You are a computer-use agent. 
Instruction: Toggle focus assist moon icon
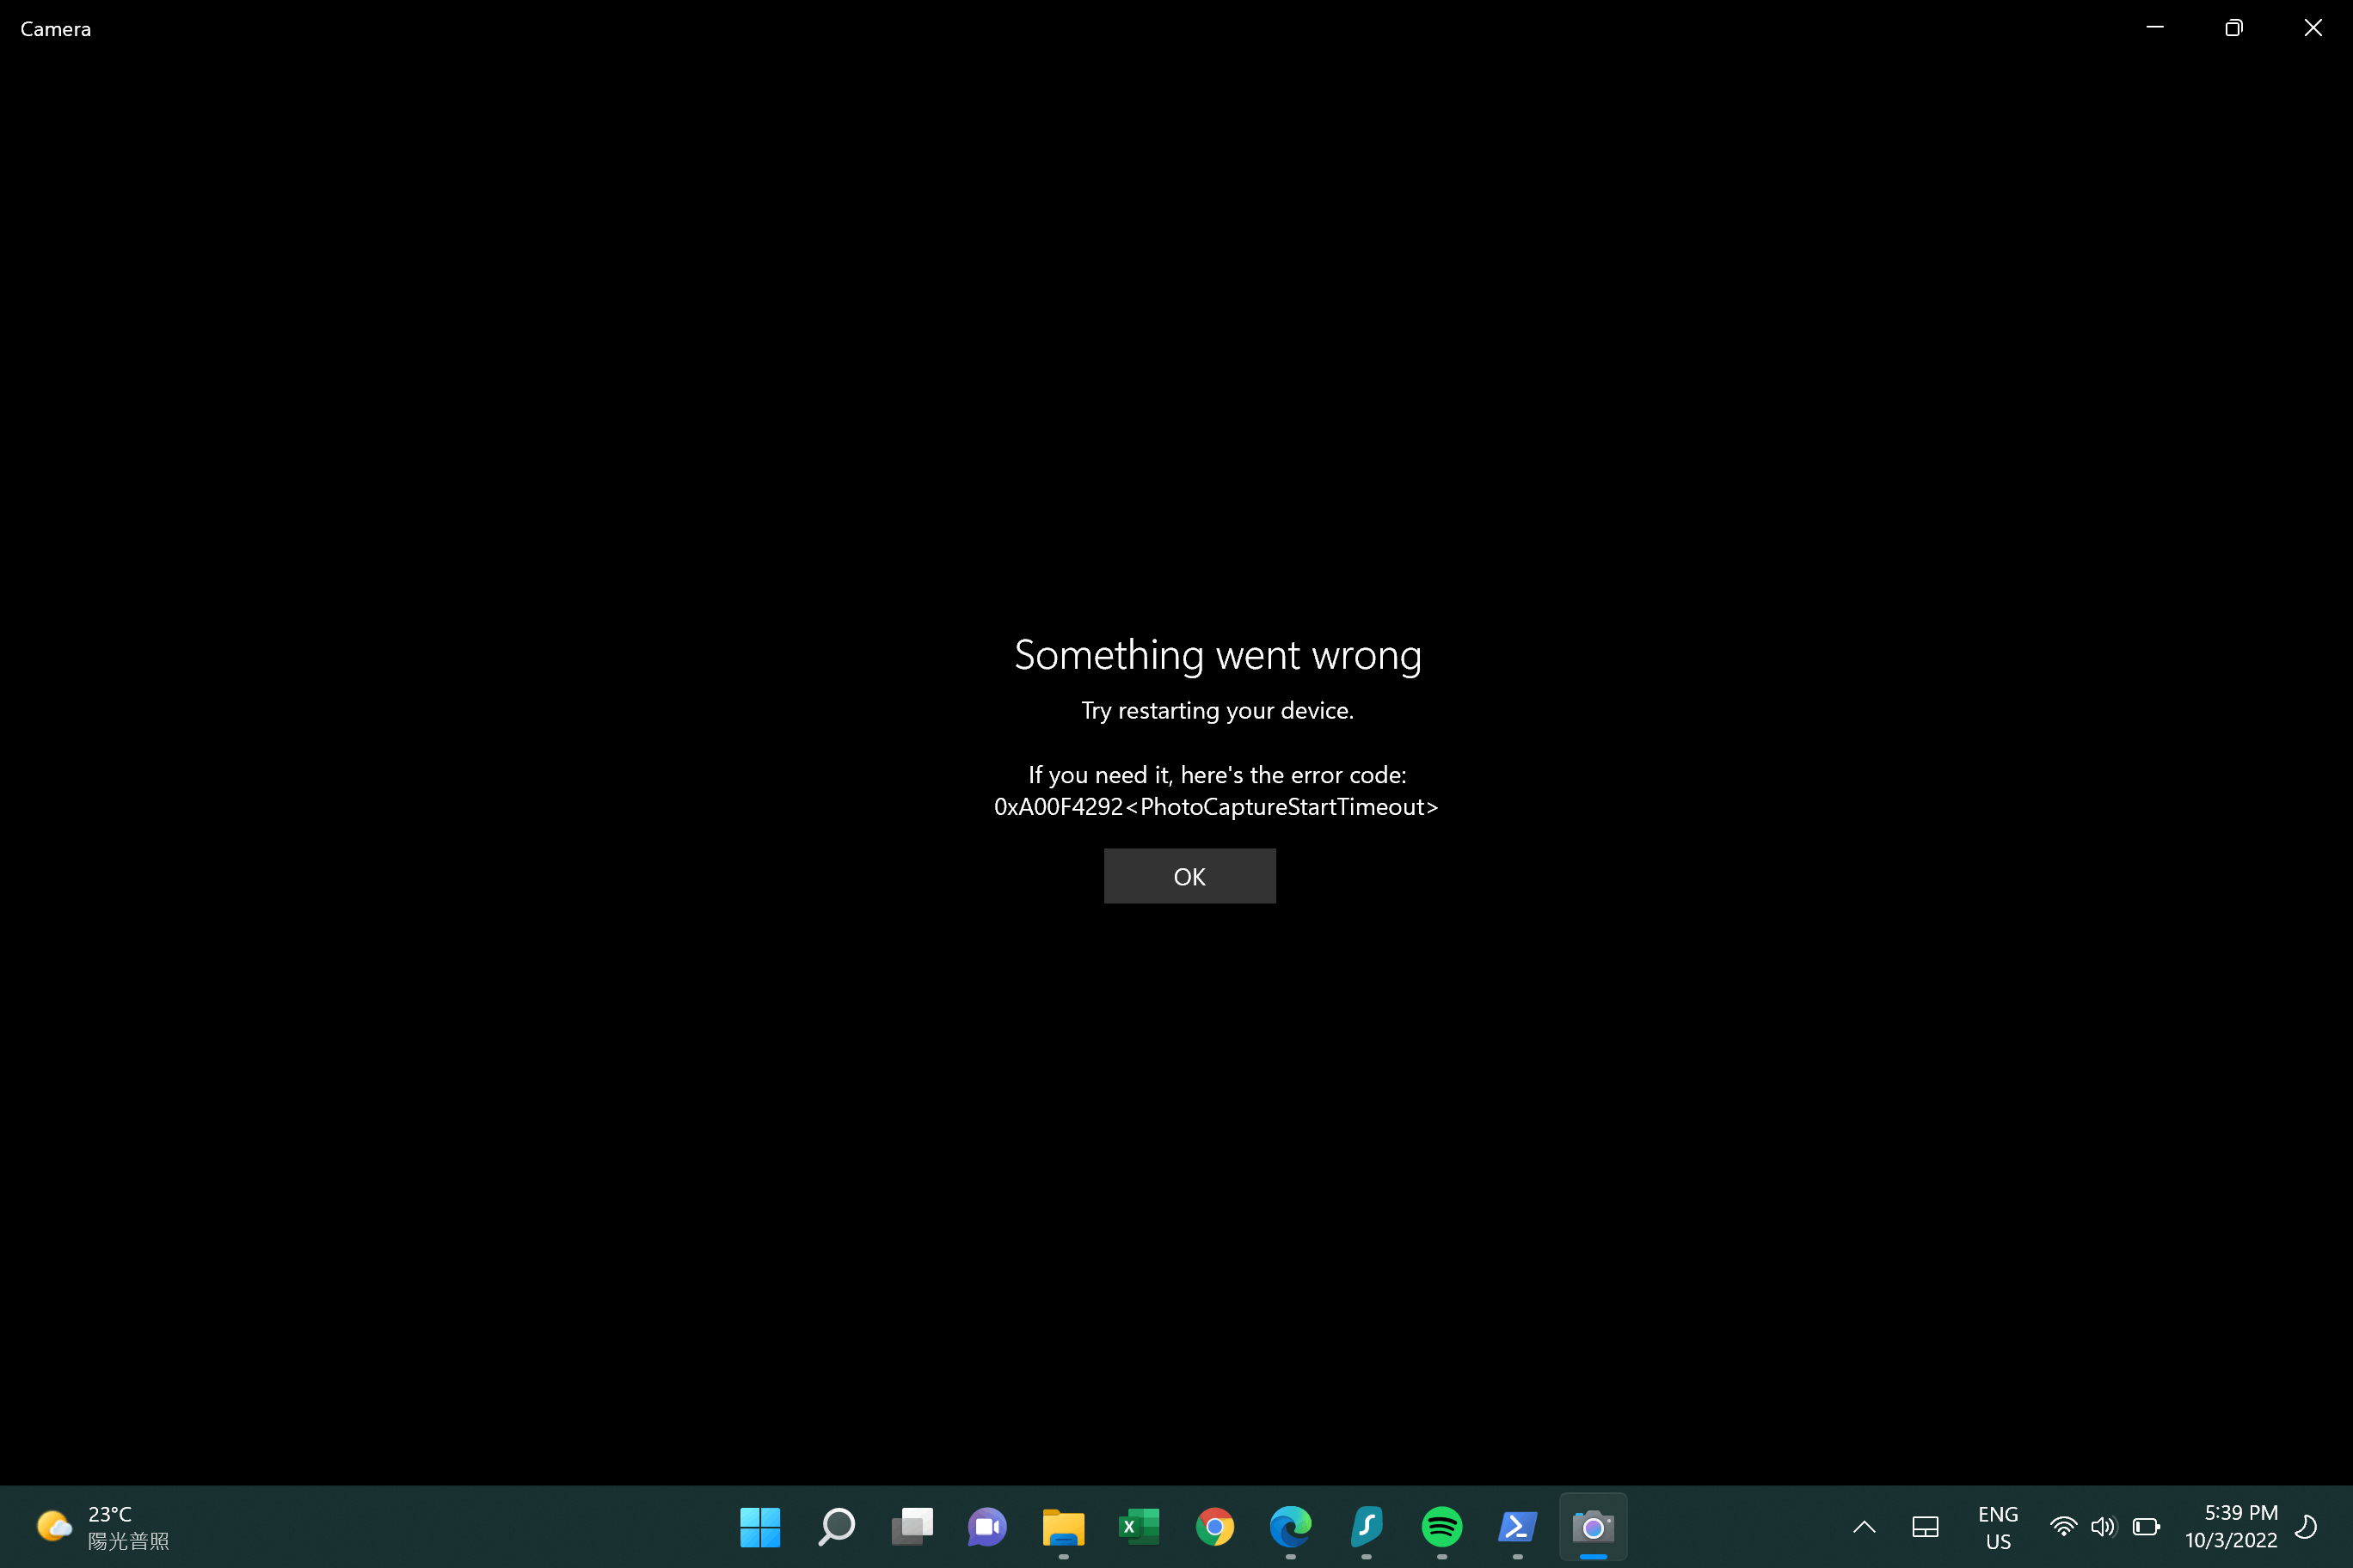2306,1526
